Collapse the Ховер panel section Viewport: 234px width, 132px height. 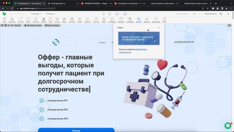coord(159,27)
